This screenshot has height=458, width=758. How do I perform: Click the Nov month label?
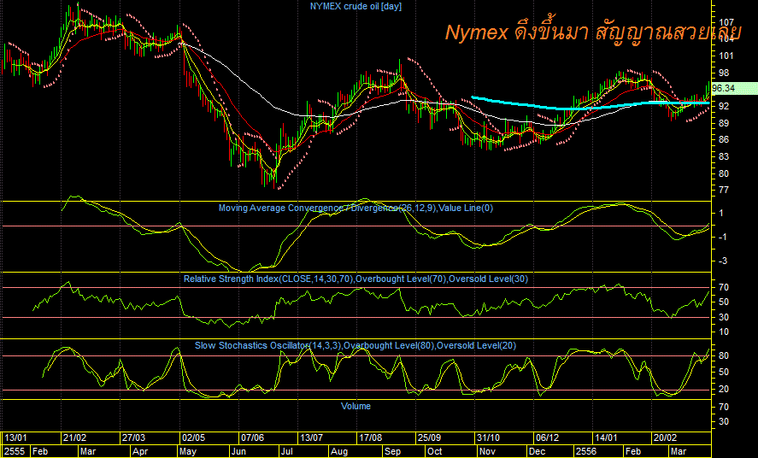488,451
